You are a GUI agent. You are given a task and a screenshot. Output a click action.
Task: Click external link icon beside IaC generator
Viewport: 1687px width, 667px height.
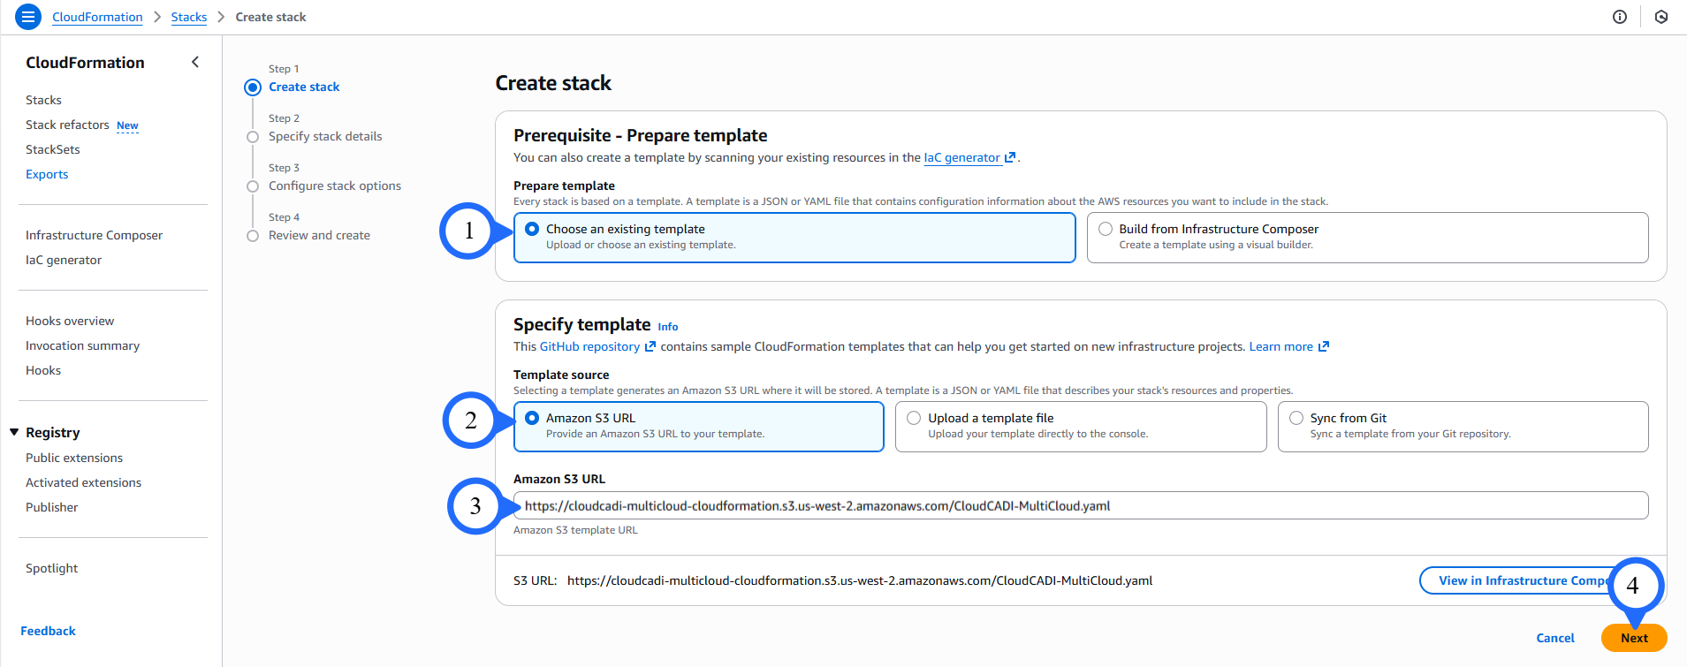(x=1010, y=157)
